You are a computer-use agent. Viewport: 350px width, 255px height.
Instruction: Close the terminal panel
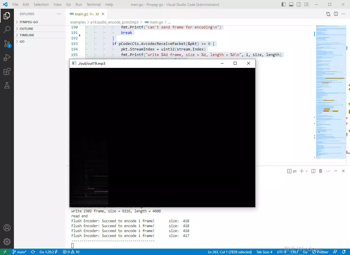343,171
